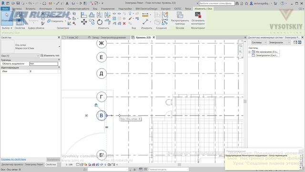Screen dimensions: 305x172
Task: Click the Save icon in quick access toolbar
Action: (x=18, y=3)
